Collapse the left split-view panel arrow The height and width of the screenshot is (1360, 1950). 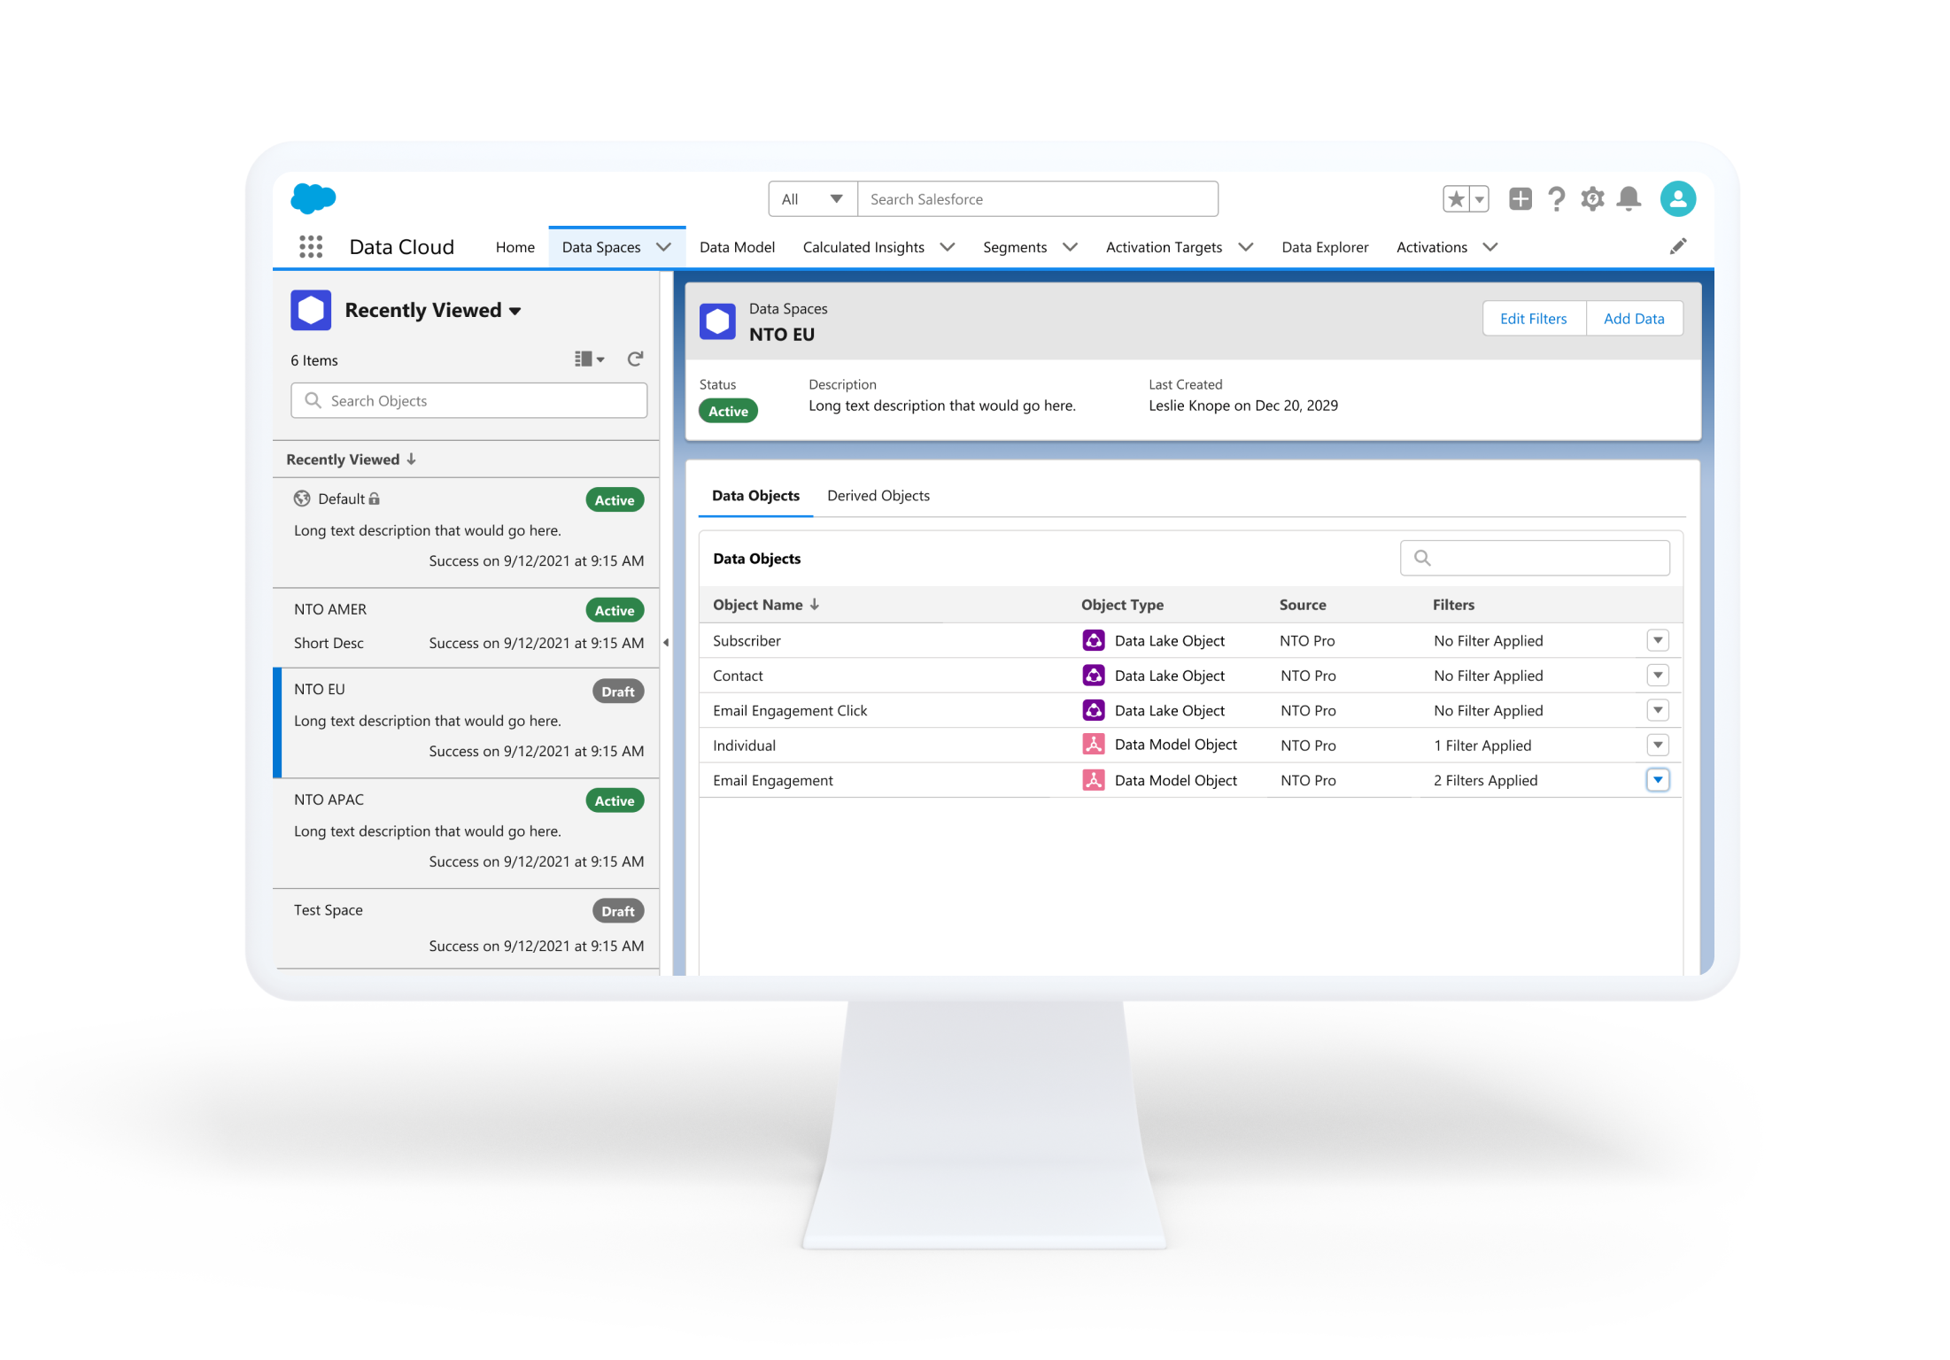(666, 643)
